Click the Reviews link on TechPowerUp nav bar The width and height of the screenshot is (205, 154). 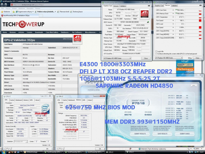tap(13, 32)
